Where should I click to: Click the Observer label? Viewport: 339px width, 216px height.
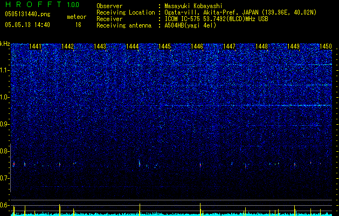tap(109, 6)
